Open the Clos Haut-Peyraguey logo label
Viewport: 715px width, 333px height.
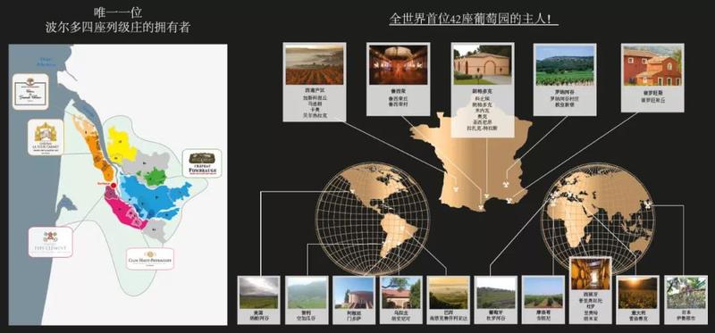(x=150, y=258)
